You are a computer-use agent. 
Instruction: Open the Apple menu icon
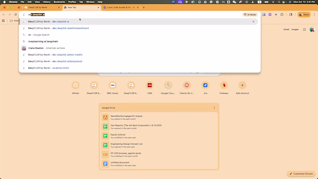point(4,2)
